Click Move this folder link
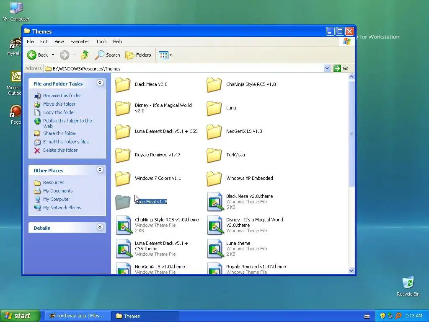429x322 pixels. click(59, 104)
